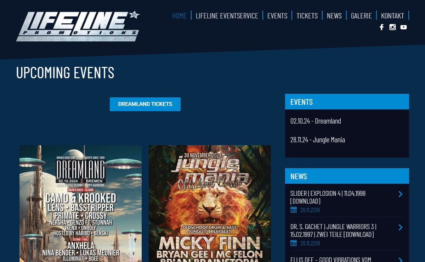Open the 28.11.24 - Jungle Mania event link
425x262 pixels.
(318, 140)
